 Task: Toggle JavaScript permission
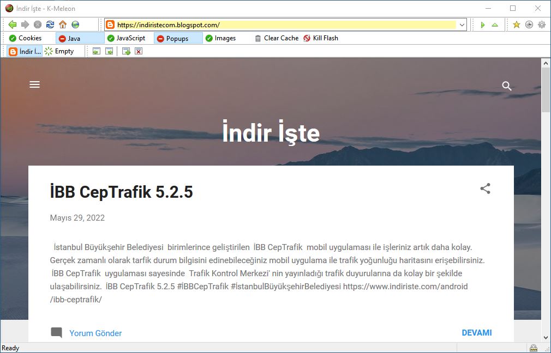coord(126,38)
